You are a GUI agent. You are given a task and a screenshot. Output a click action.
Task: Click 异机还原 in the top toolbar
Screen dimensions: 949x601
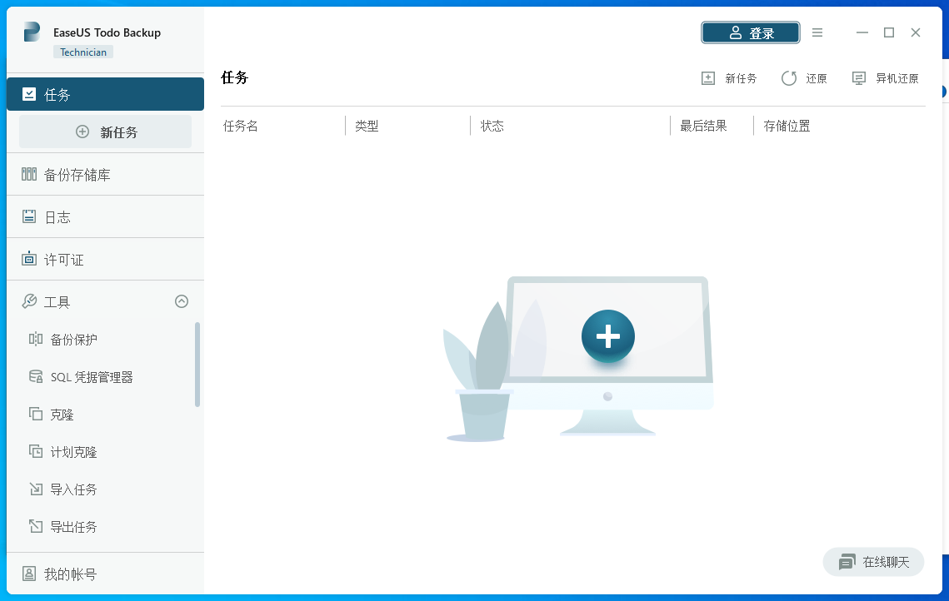[x=886, y=78]
